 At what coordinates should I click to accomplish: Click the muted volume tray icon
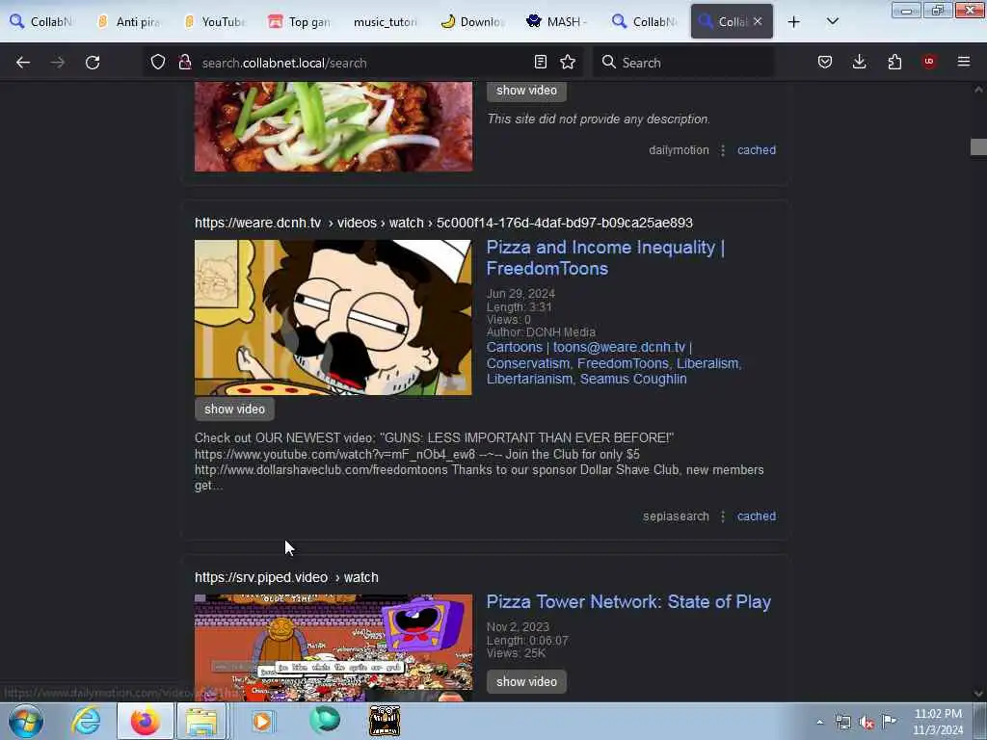tap(867, 723)
